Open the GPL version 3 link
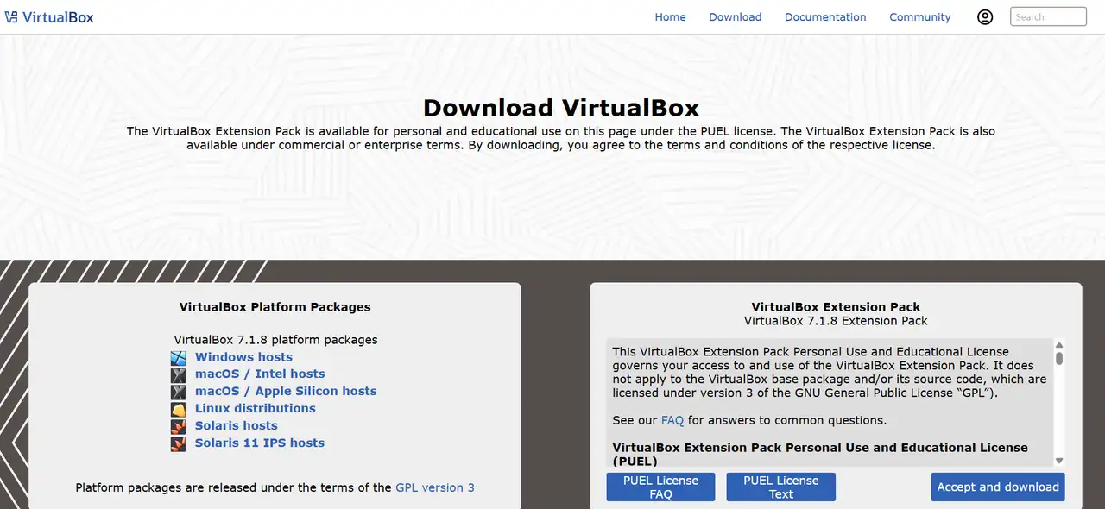Viewport: 1105px width, 509px height. pos(435,487)
